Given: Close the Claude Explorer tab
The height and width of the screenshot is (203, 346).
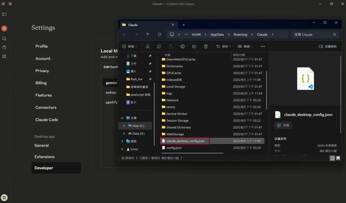Looking at the screenshot, I should [173, 25].
